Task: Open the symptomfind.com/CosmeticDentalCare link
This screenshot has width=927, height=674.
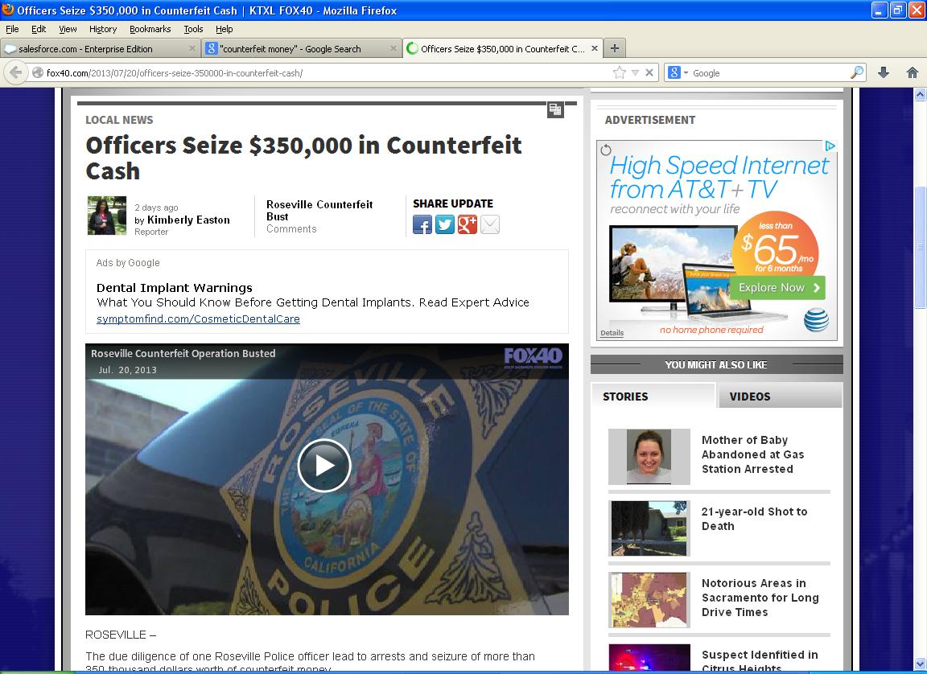Action: [198, 319]
